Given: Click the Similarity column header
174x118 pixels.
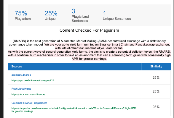Looking at the screenshot, I should tap(156, 67).
